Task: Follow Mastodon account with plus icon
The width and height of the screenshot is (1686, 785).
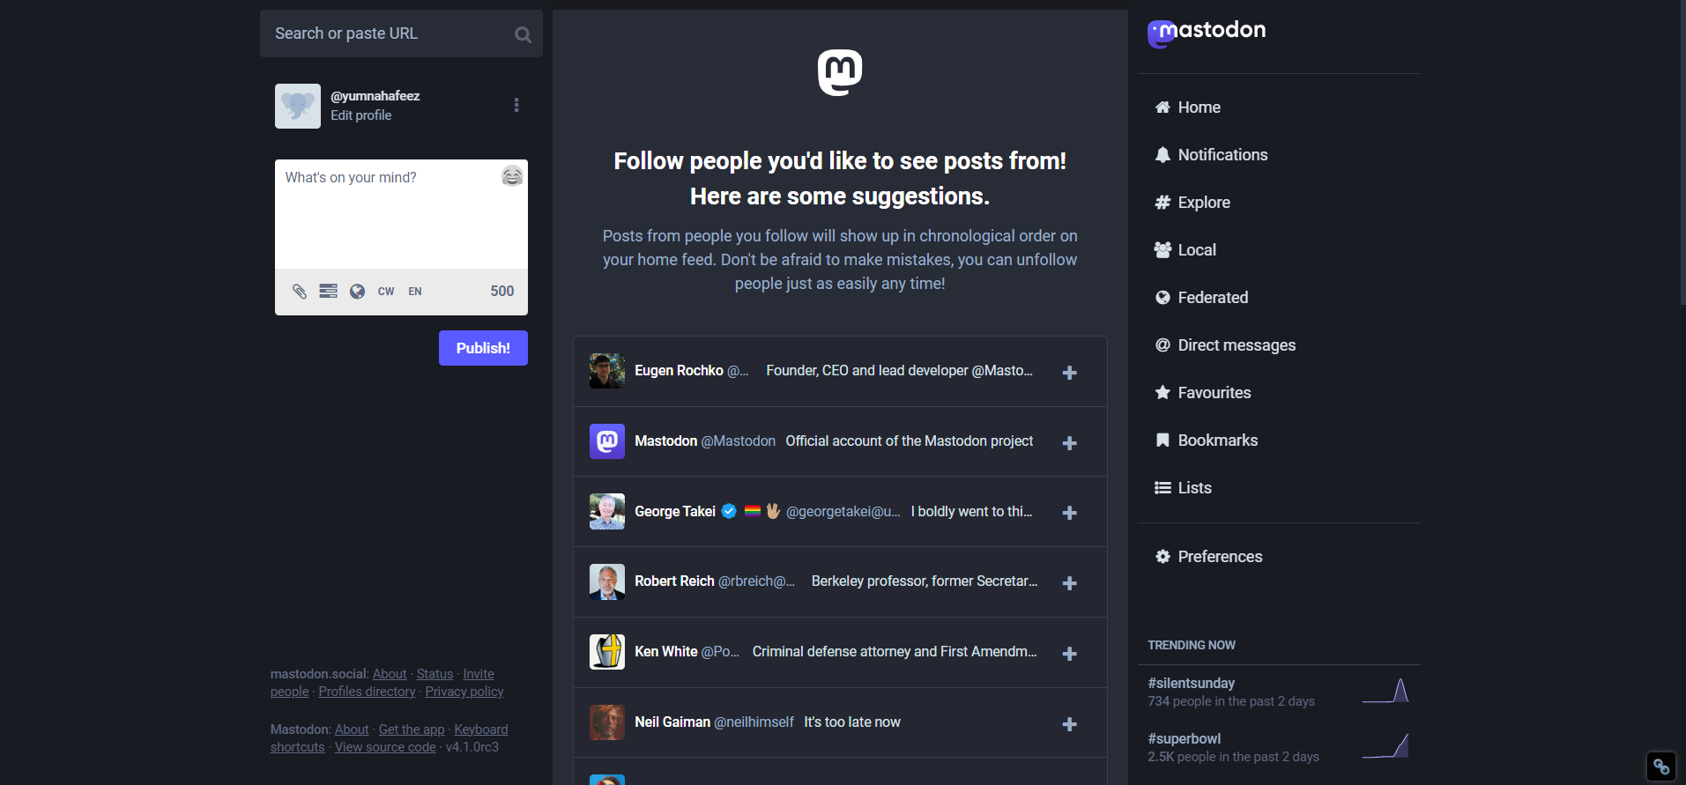Action: click(x=1069, y=443)
